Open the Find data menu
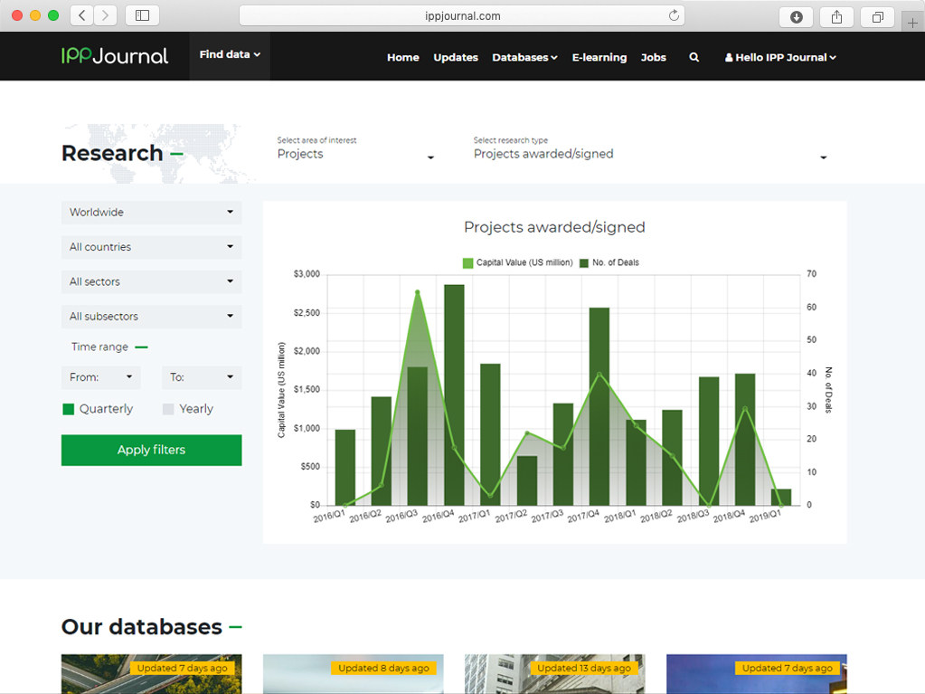The width and height of the screenshot is (925, 694). [x=230, y=55]
